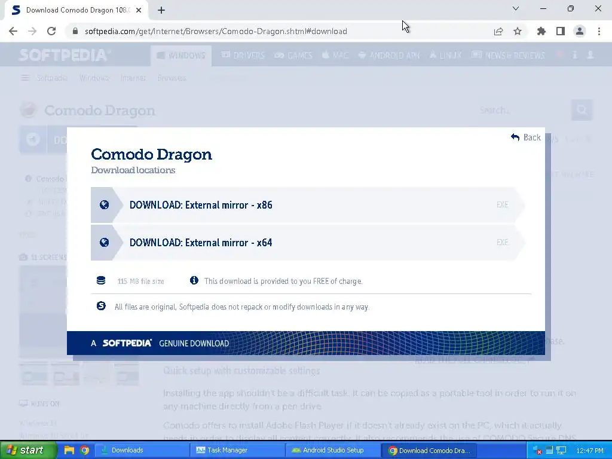Download External mirror - x64
Viewport: 612px width, 459px height.
tap(307, 243)
